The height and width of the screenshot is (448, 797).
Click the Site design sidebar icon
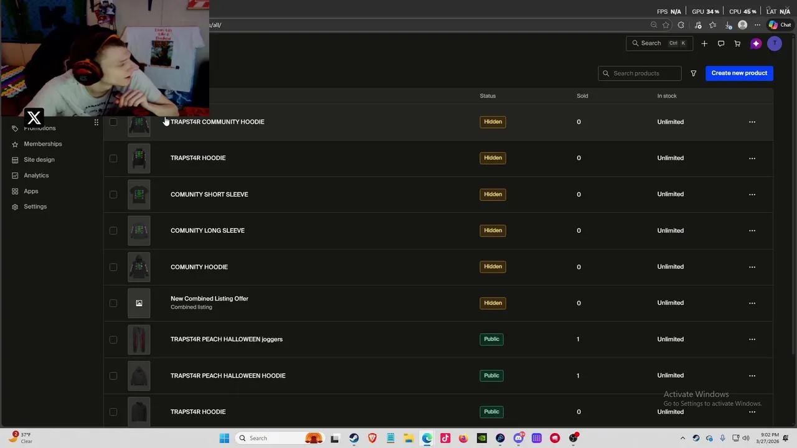(15, 160)
